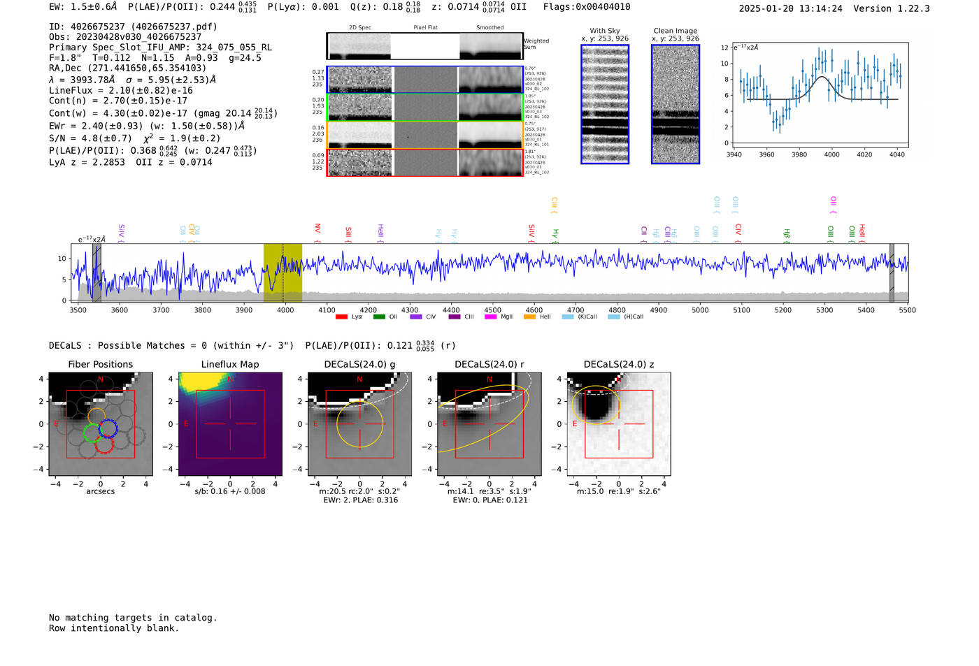
Task: Click the CIV purple legend swatch
Action: 416,317
